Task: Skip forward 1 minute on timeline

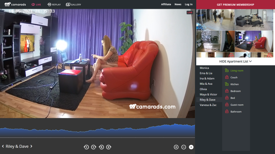Action: point(94,147)
